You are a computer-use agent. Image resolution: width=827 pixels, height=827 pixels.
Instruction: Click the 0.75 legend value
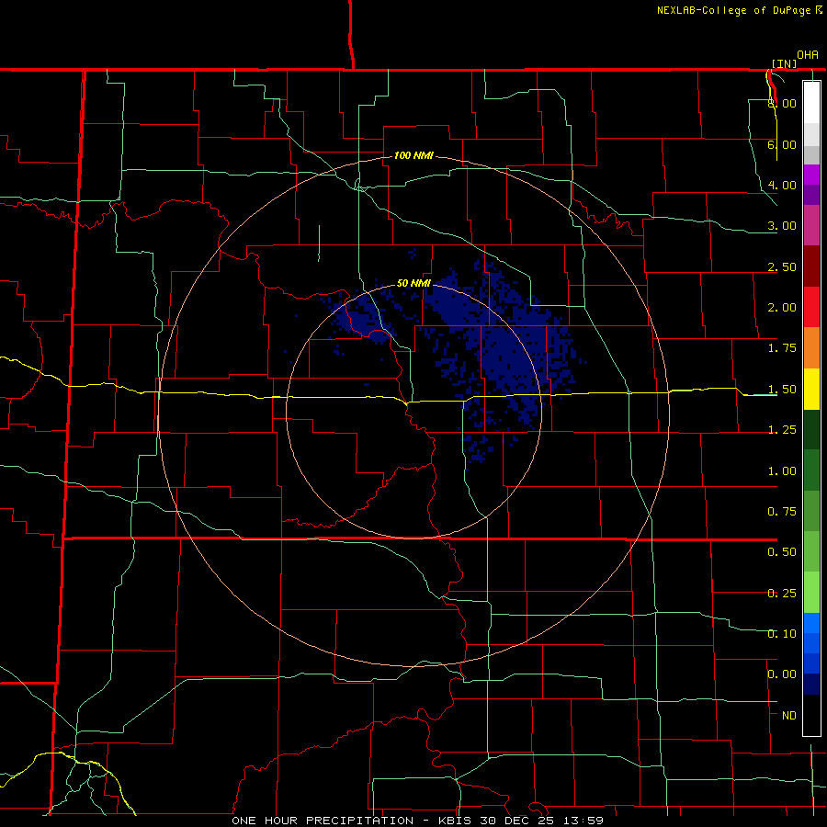[x=782, y=512]
